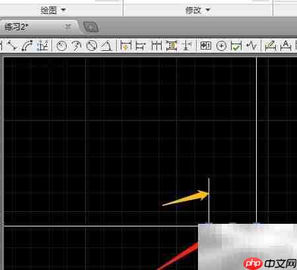Activate the Dimension Break tool
297x270 pixels.
(187, 46)
